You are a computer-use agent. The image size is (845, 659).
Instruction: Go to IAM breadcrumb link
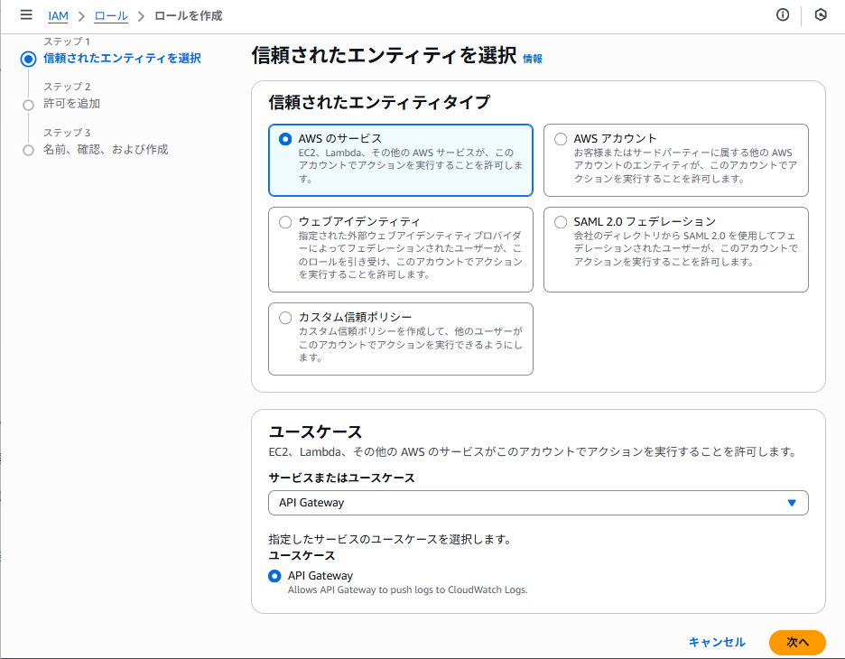pos(58,15)
